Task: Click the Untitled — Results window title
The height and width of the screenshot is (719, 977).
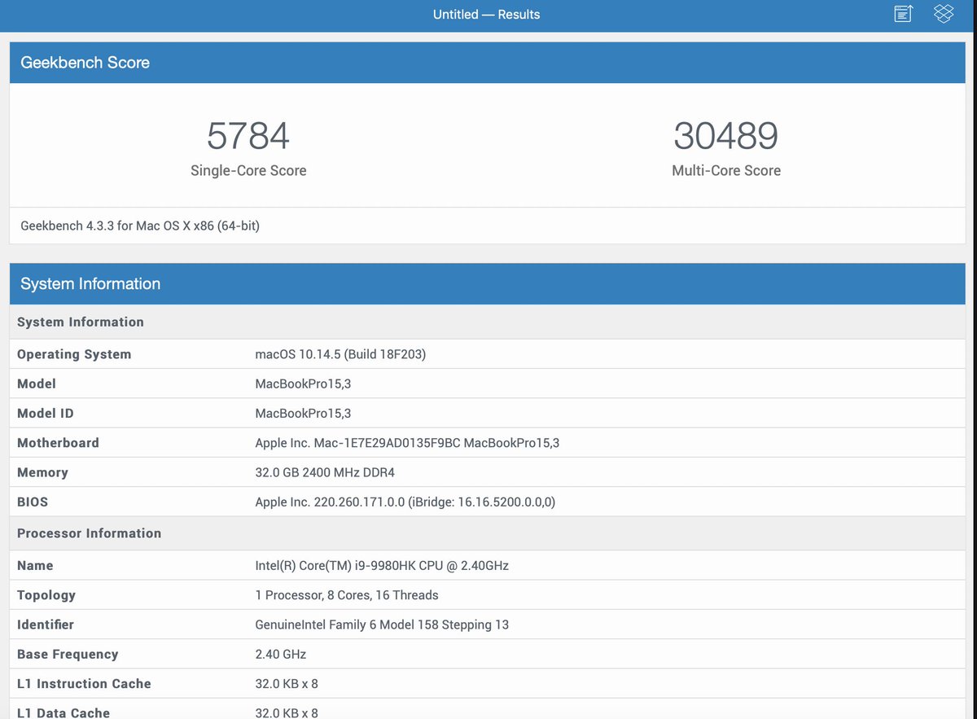Action: 487,15
